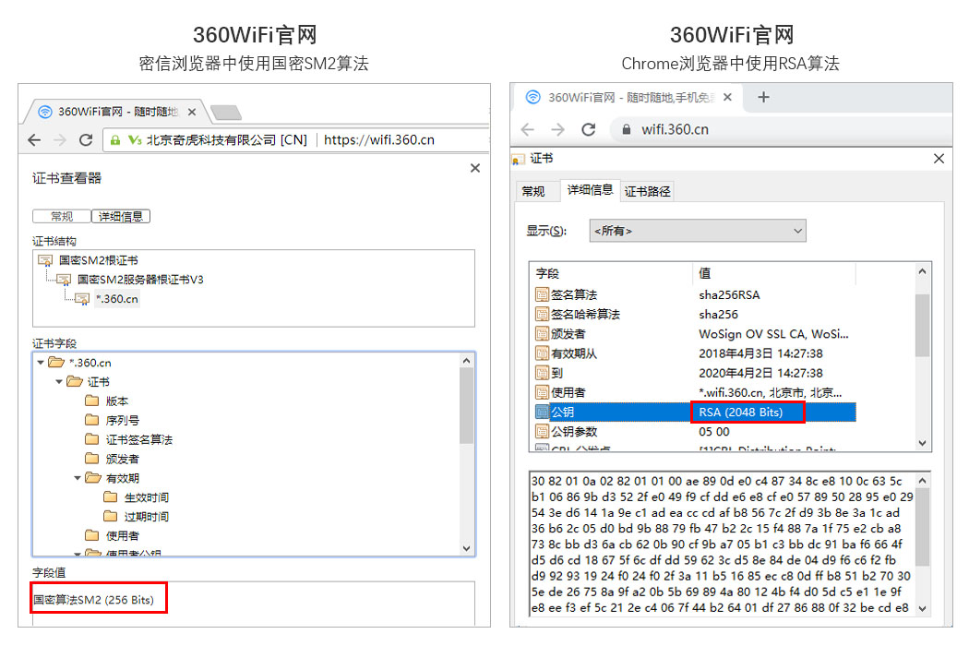Viewport: 969px width, 646px height.
Task: Close the 360WiFi tab in Mixin browser
Action: click(192, 112)
